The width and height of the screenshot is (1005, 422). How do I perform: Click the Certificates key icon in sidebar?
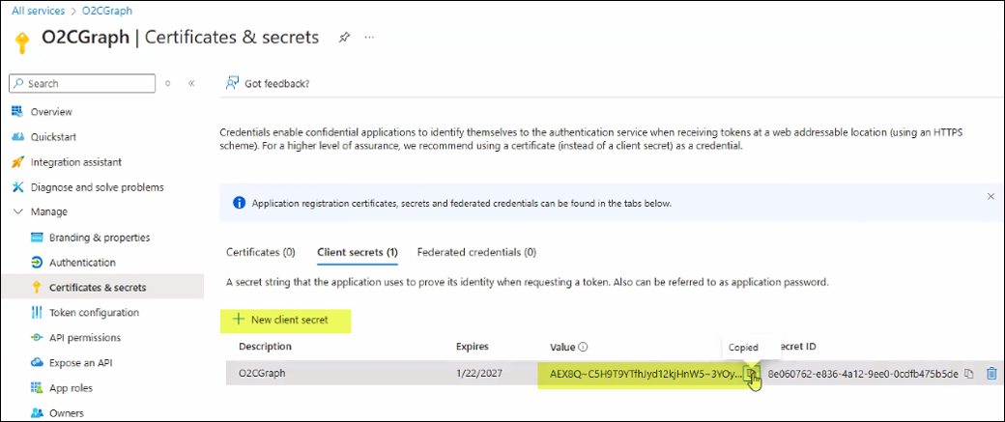(37, 288)
